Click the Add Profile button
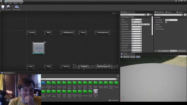The width and height of the screenshot is (187, 105). 173,51
